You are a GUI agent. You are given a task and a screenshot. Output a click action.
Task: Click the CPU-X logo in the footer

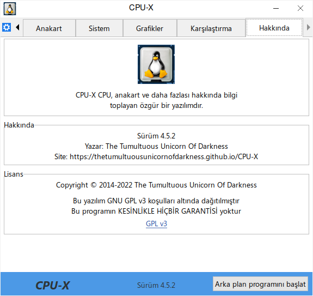click(x=52, y=285)
